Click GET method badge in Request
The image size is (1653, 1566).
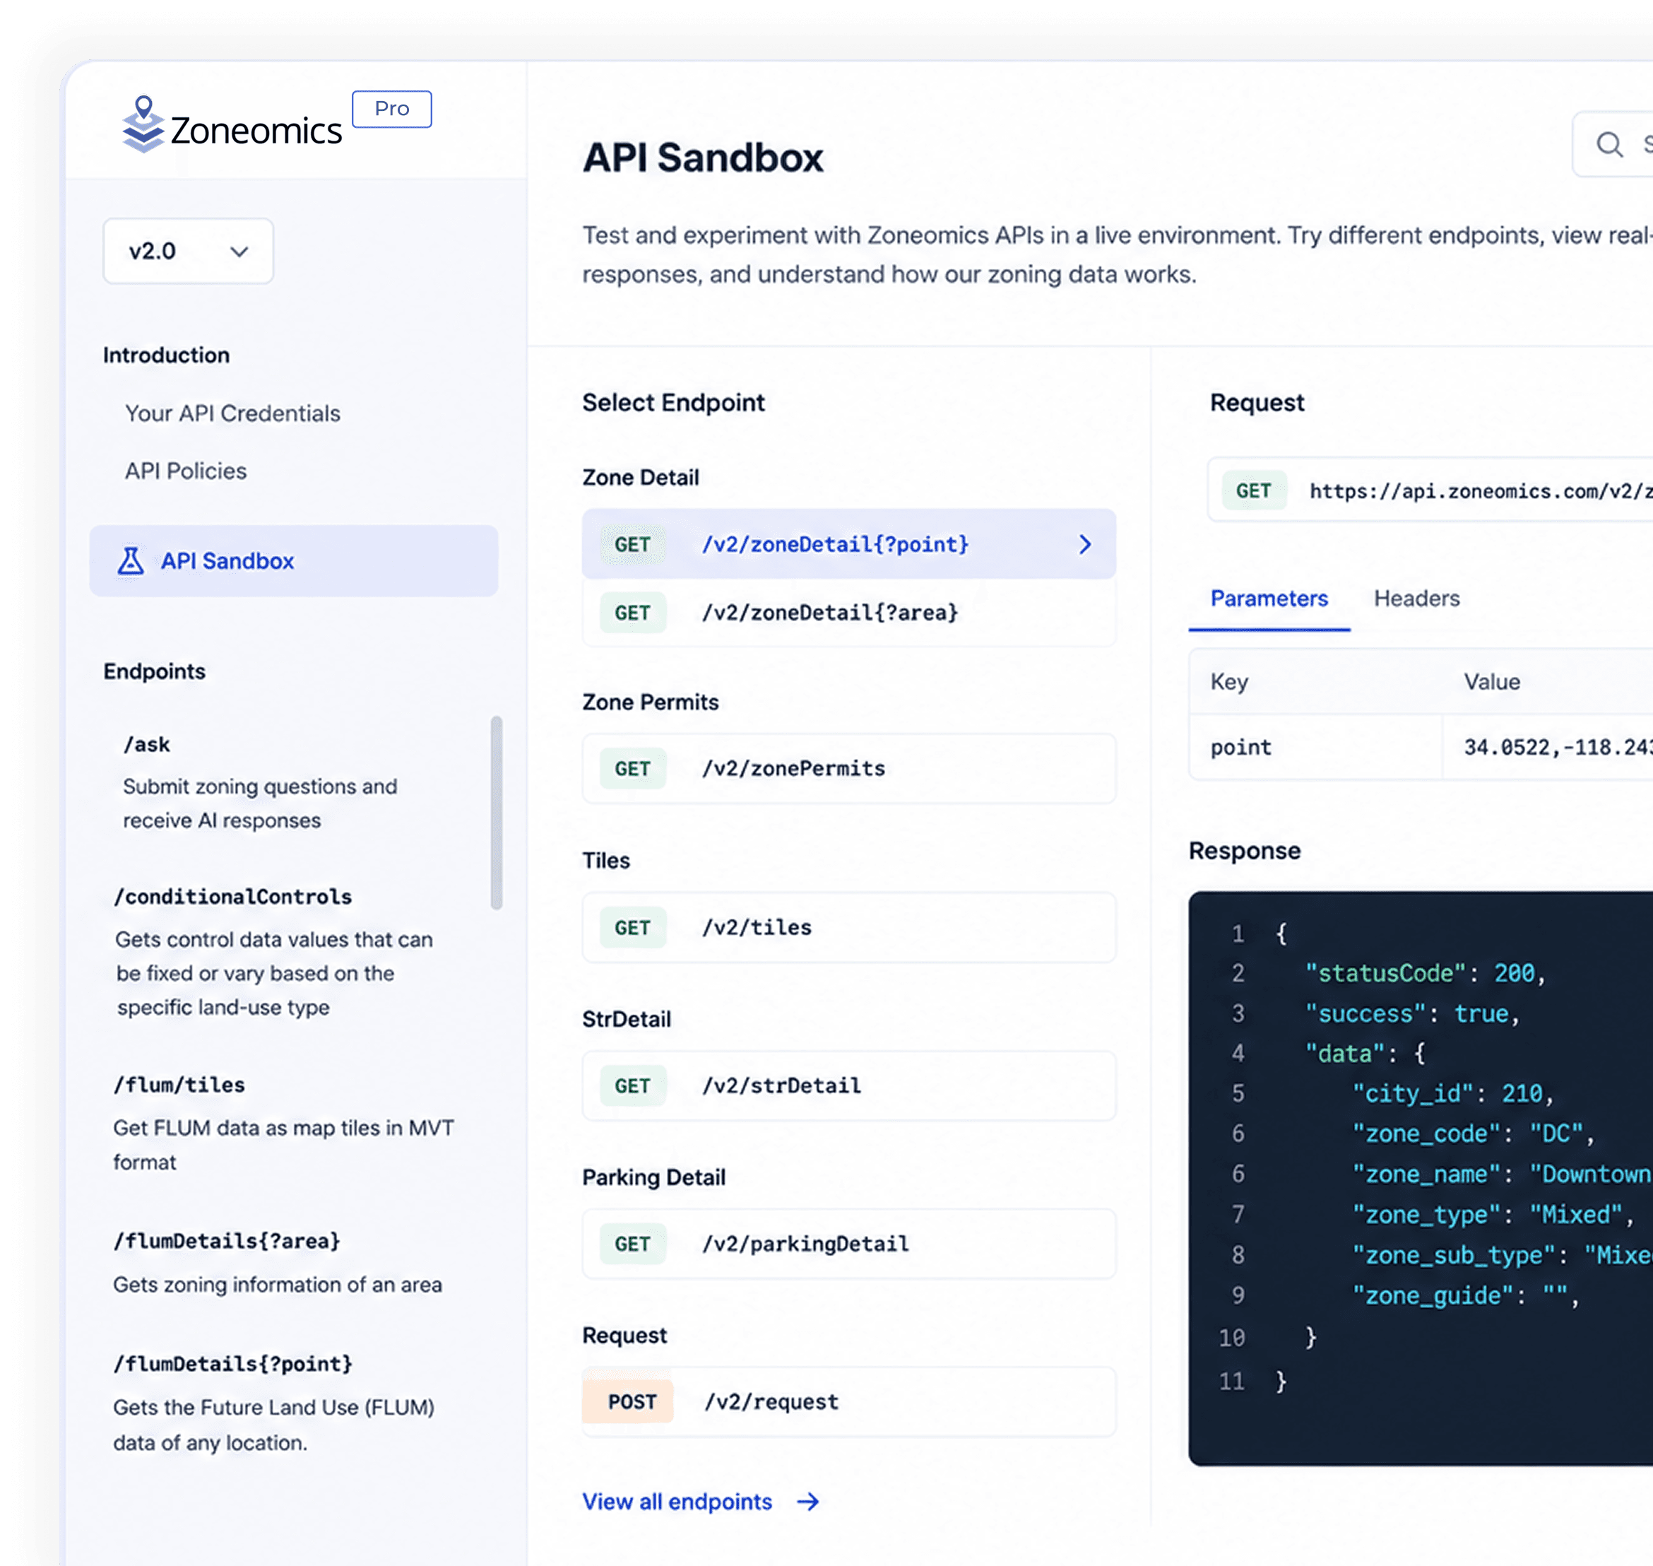point(1254,491)
